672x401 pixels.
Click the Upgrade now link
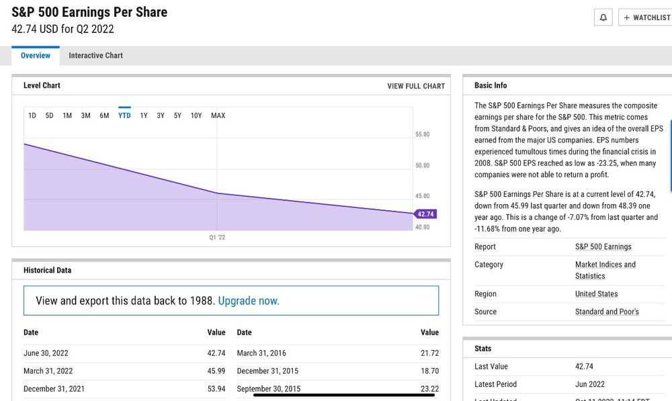point(249,301)
